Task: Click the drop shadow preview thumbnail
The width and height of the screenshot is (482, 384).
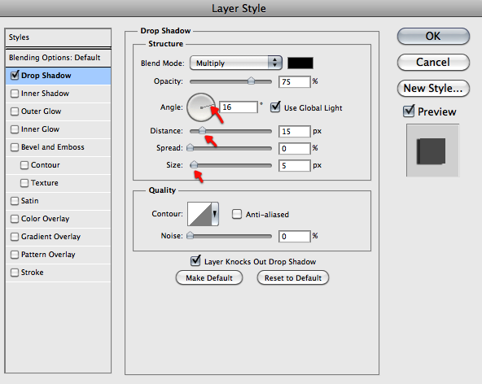Action: 432,151
